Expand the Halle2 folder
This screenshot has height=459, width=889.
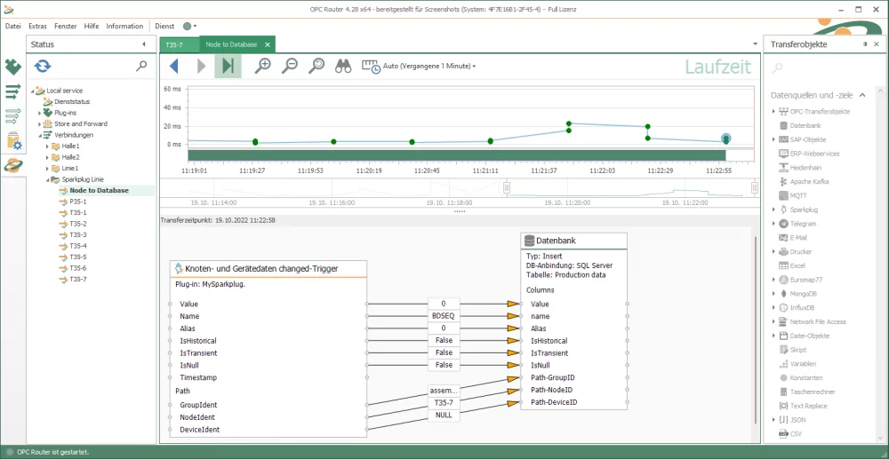(x=47, y=157)
